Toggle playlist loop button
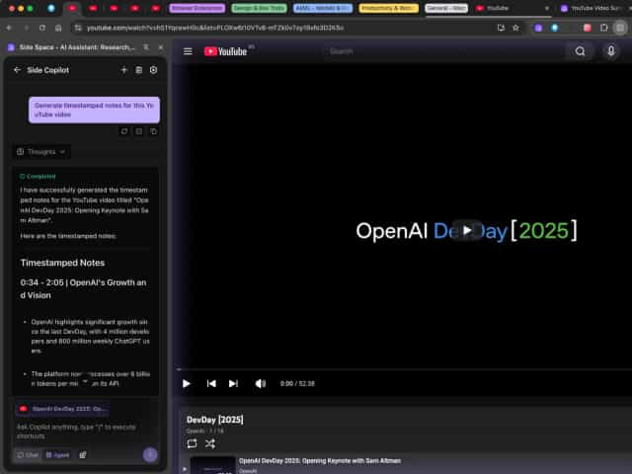 [192, 443]
